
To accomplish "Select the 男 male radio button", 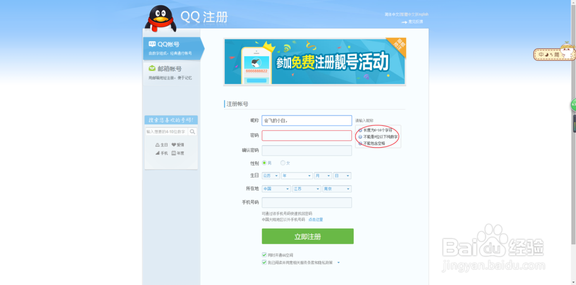I will pyautogui.click(x=264, y=163).
